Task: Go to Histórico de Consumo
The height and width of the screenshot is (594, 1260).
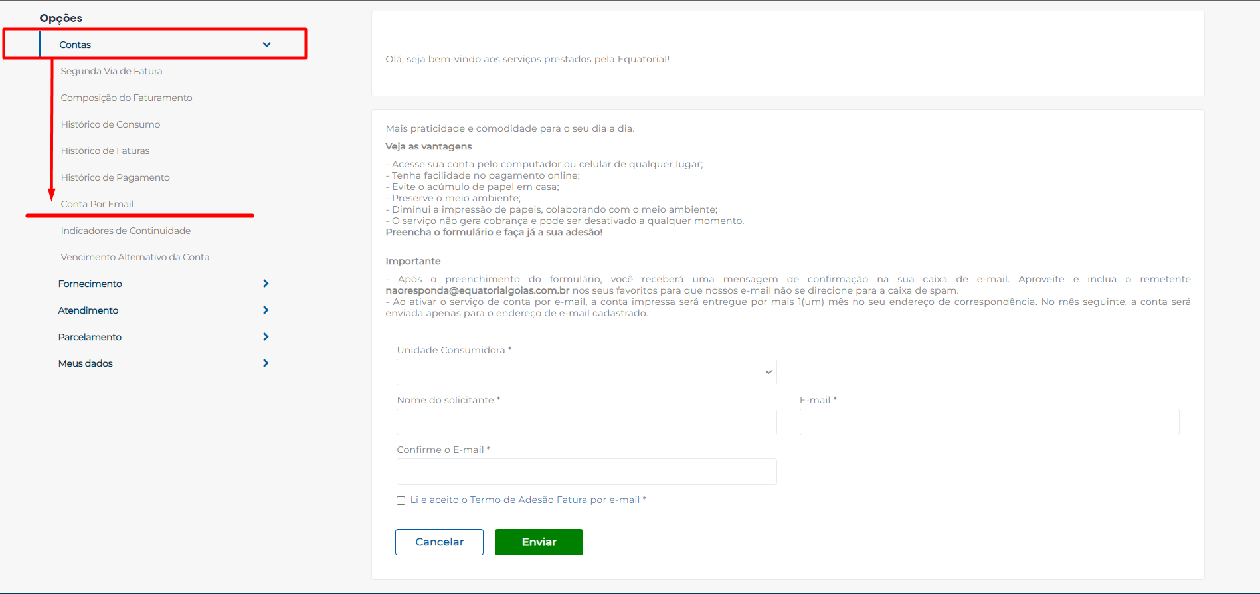Action: point(110,124)
